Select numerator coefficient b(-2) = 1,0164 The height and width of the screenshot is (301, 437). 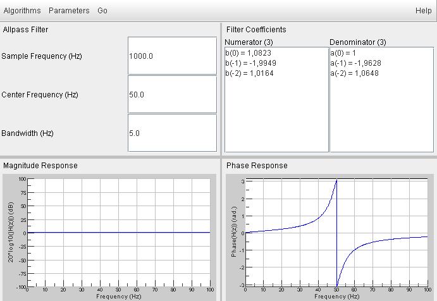[x=249, y=73]
